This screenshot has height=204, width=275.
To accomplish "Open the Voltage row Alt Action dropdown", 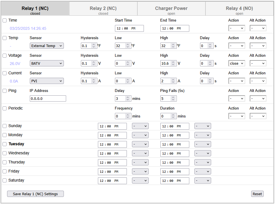I will coord(258,63).
